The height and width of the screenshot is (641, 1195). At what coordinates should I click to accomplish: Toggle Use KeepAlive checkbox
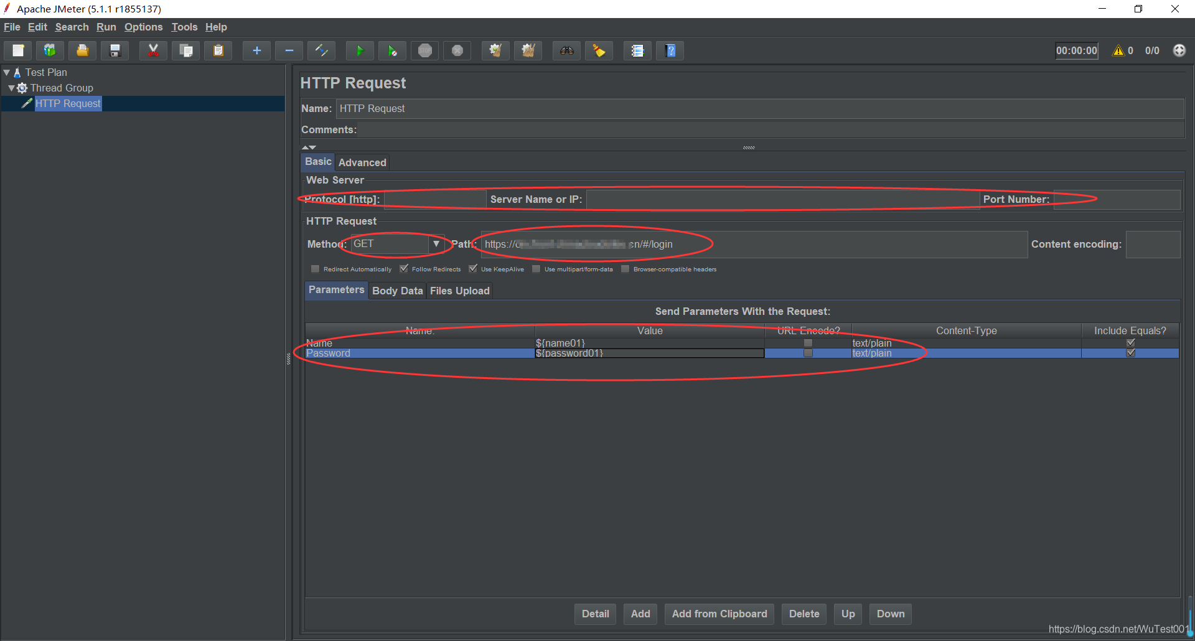(473, 269)
